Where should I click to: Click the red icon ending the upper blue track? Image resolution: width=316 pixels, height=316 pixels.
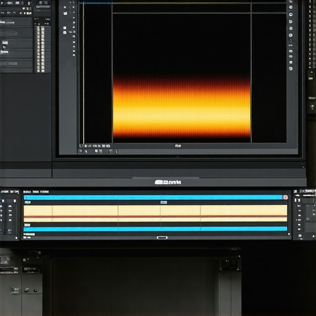pyautogui.click(x=285, y=197)
